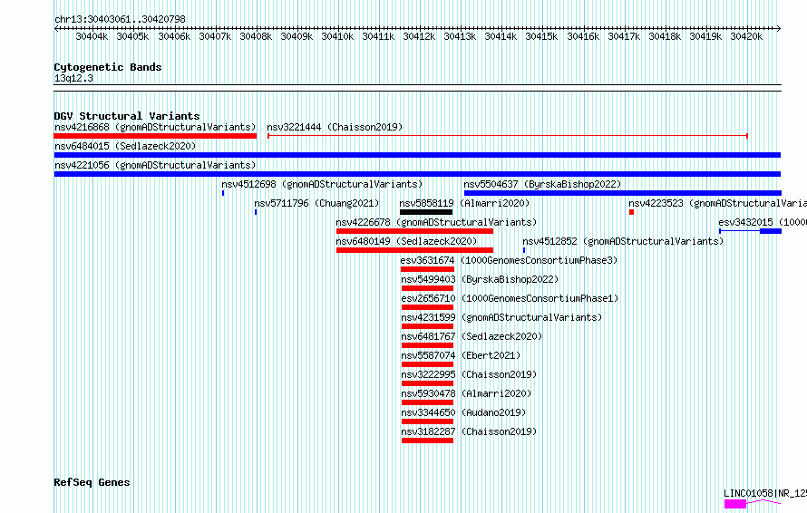Select small red marker under nsv4223523
Image resolution: width=807 pixels, height=513 pixels.
pos(631,212)
